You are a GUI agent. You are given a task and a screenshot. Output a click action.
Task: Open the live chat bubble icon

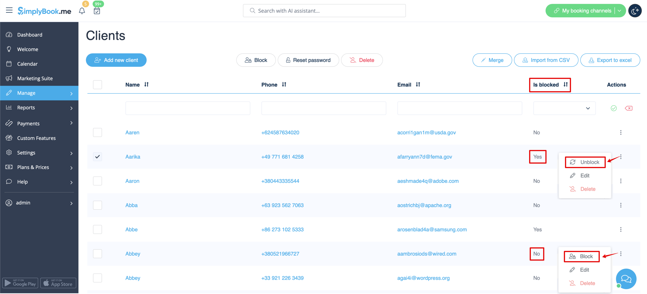[x=626, y=279]
